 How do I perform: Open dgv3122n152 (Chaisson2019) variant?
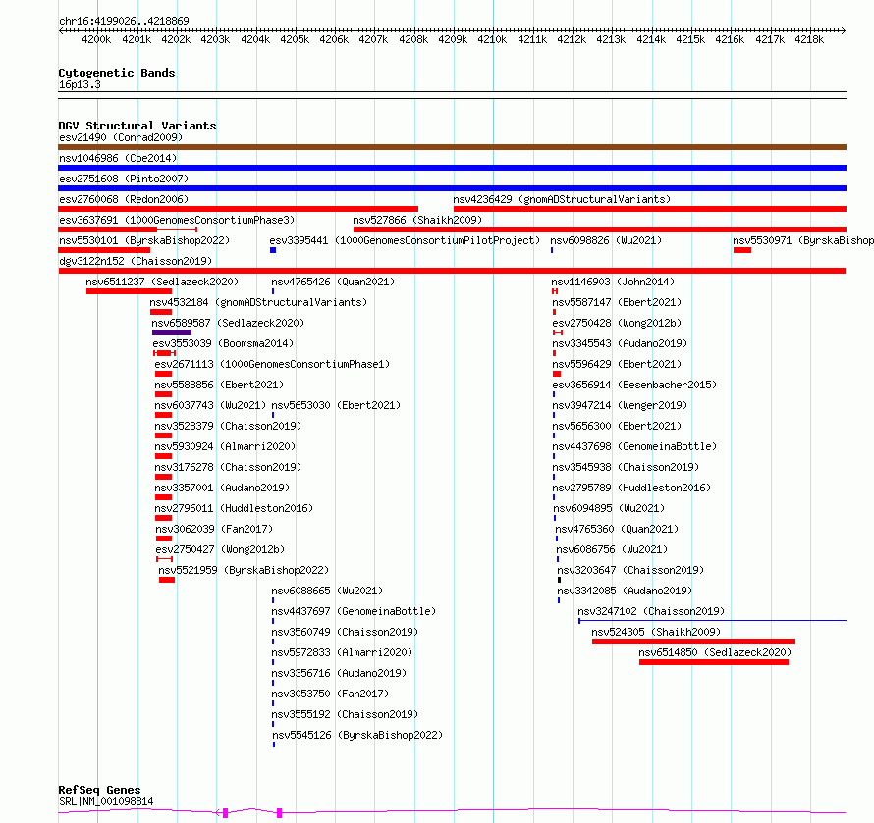tap(136, 261)
